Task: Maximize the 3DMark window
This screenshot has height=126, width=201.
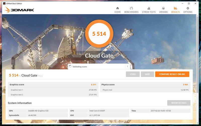Action: [189, 3]
